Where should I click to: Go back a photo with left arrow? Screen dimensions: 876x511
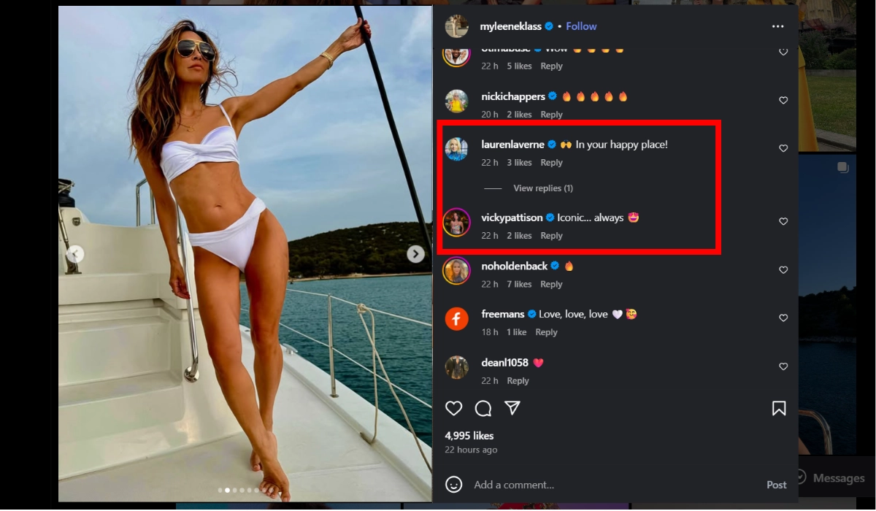coord(75,253)
